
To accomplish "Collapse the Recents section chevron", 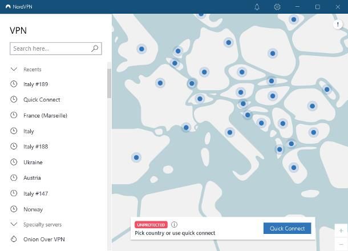I will pos(14,69).
